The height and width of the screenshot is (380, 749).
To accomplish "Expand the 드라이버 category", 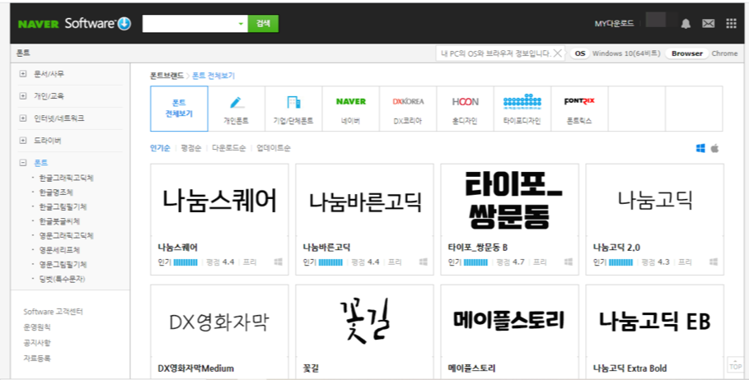I will pos(22,140).
